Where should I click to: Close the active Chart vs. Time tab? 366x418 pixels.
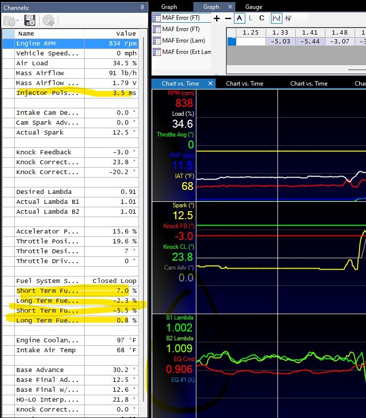point(210,84)
